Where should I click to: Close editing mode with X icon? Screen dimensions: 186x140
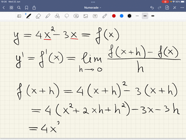point(175,8)
